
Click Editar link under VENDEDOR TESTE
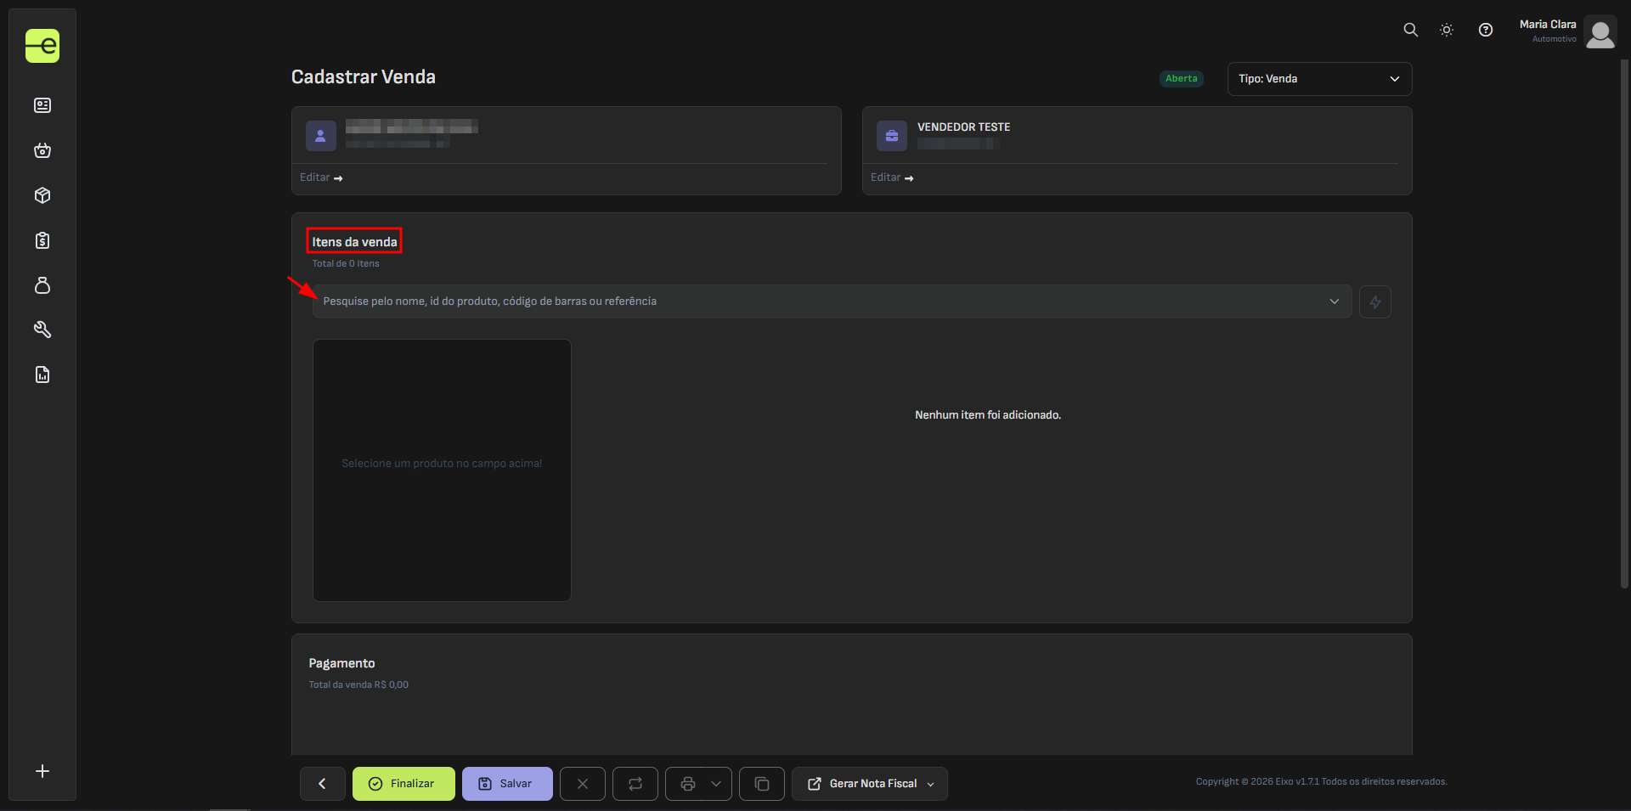point(891,177)
